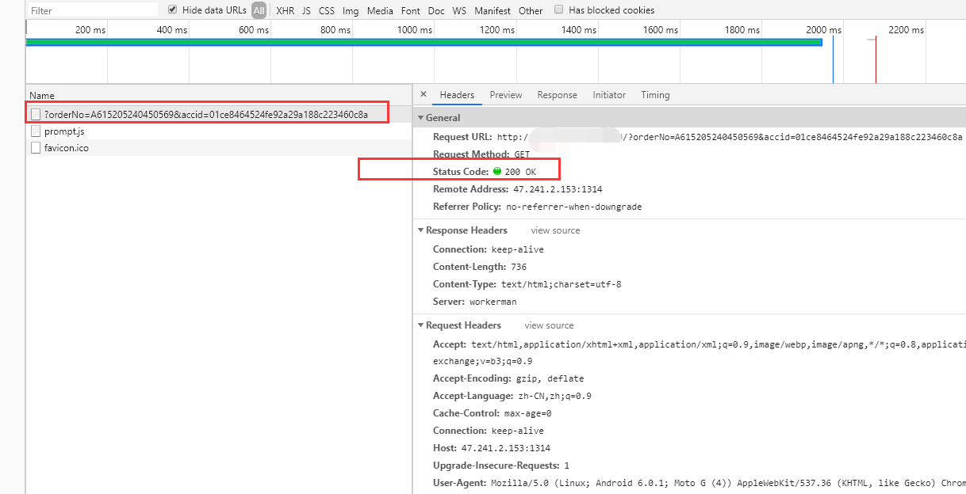Filter requests by Img
This screenshot has height=494, width=966.
tap(351, 10)
